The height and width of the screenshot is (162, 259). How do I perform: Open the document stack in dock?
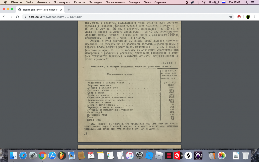[236, 156]
